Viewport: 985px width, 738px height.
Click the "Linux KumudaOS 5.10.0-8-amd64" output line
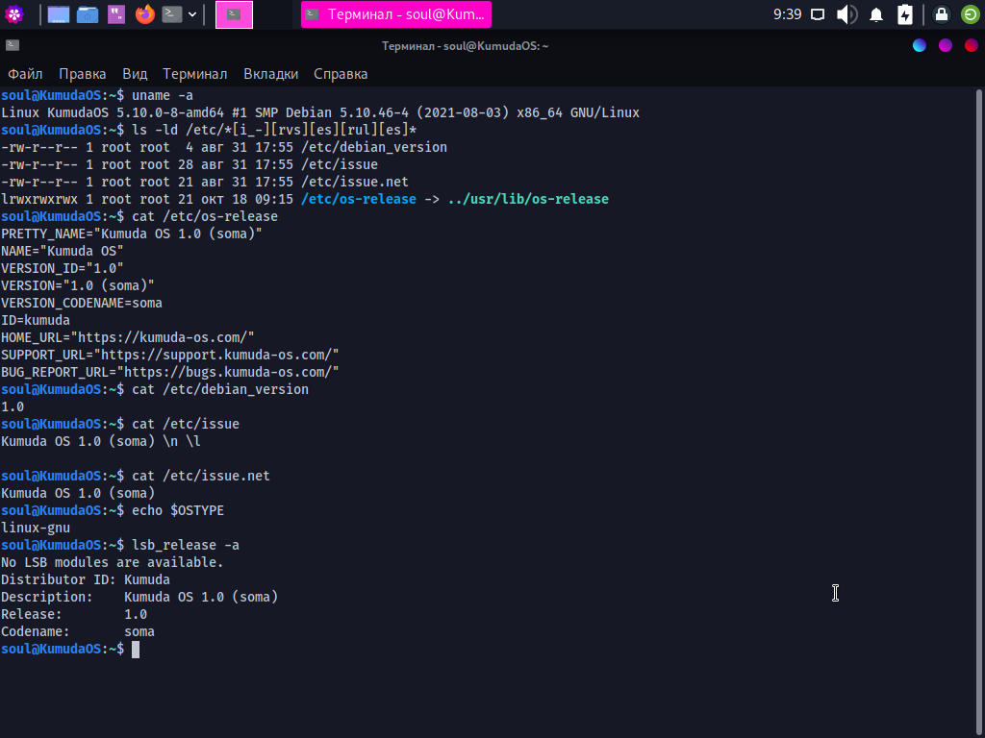point(320,113)
